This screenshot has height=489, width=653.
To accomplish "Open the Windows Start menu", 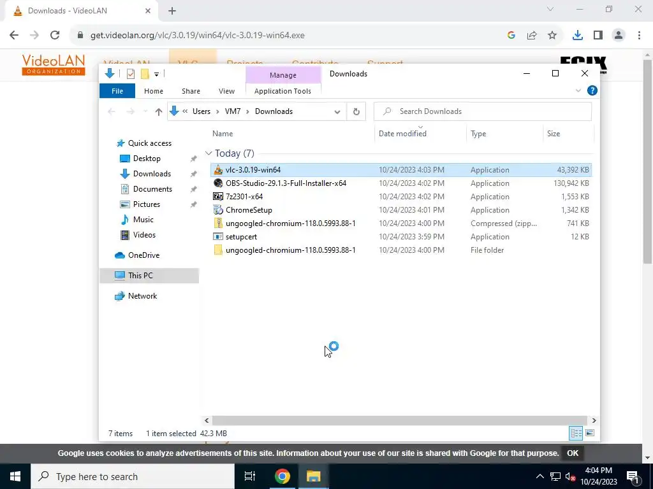I will (x=15, y=476).
